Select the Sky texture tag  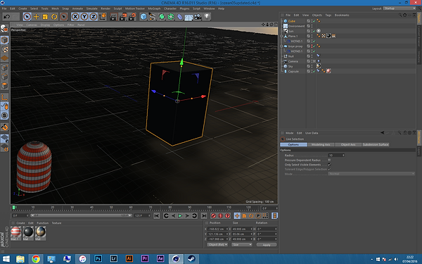[x=319, y=66]
